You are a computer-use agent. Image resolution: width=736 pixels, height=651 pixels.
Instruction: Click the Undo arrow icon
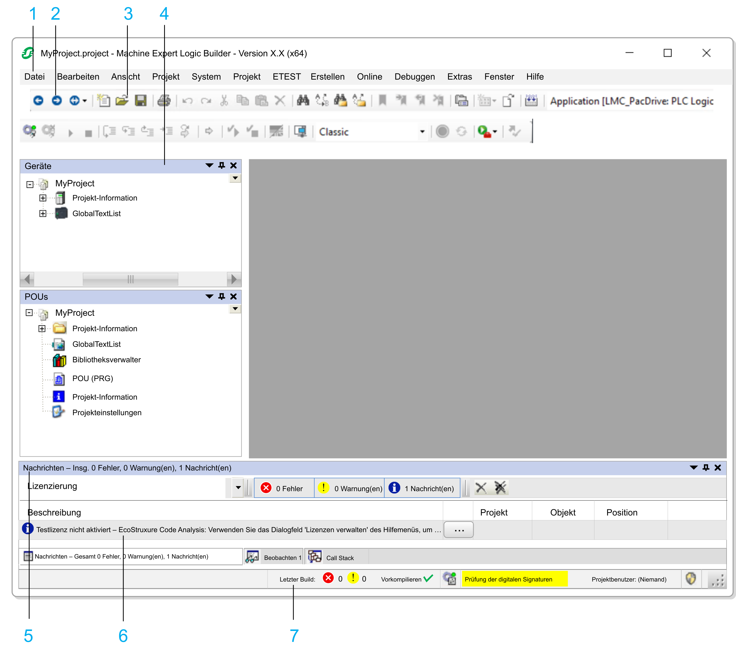[x=187, y=101]
